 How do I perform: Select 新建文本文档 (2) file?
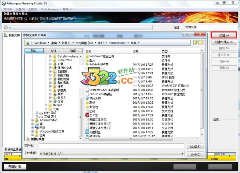coord(98,123)
